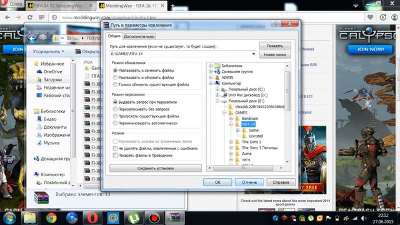Open File Explorer from the taskbar
This screenshot has height=225, width=400.
29,218
